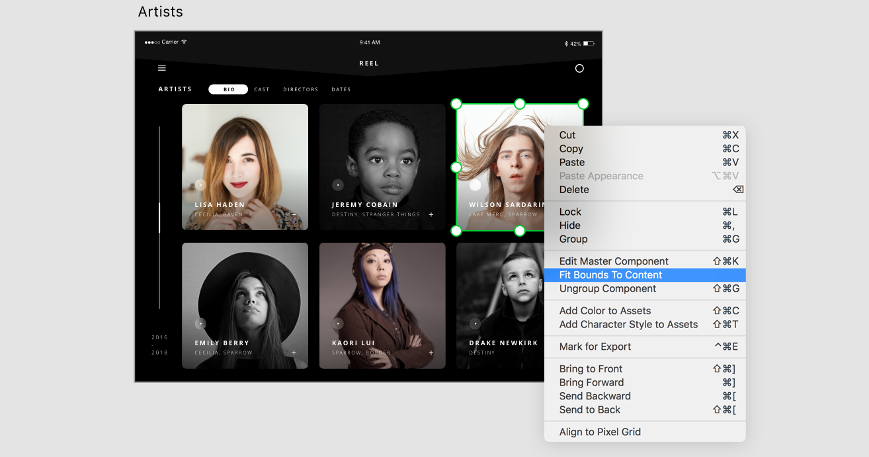Screen dimensions: 869x457
Task: Click Fit Bounds To Content
Action: (645, 275)
